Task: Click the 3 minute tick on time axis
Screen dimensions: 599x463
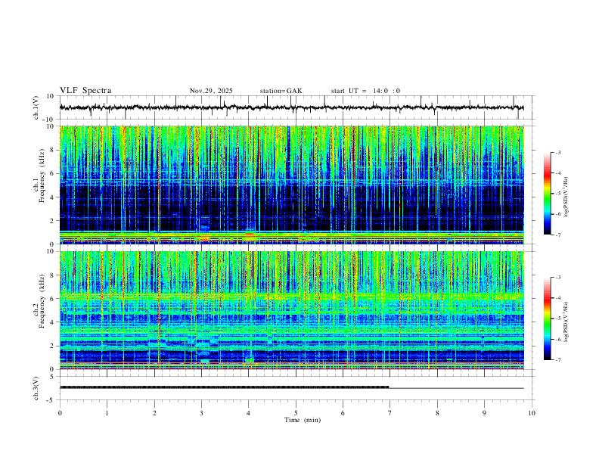Action: [201, 413]
